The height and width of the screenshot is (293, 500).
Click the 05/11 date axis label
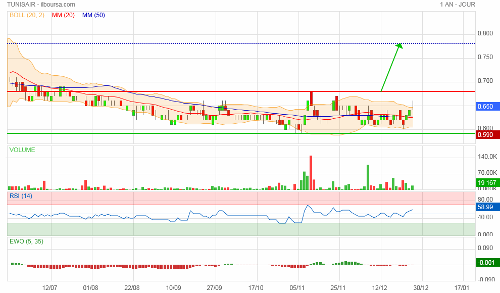(x=297, y=287)
